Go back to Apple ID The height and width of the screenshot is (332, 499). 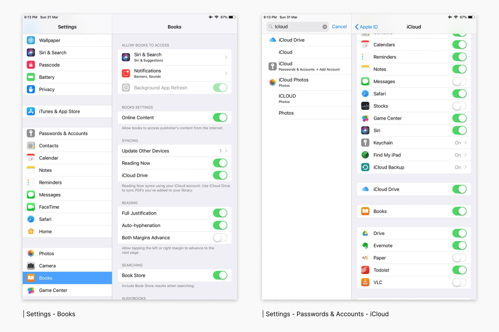point(366,27)
